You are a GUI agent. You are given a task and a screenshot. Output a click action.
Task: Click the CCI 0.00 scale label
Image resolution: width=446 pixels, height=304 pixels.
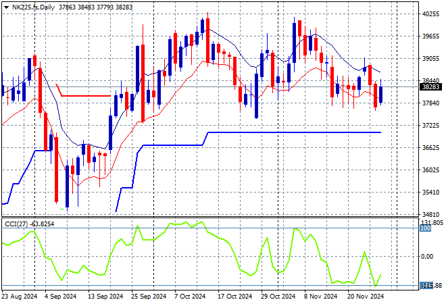coord(427,257)
